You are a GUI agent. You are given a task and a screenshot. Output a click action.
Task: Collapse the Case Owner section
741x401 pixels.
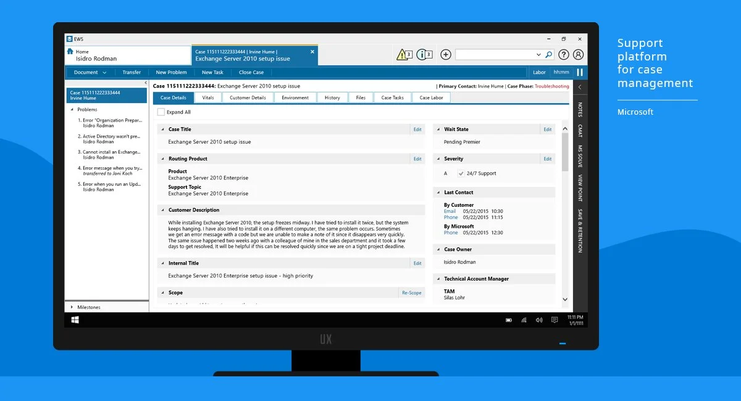438,249
